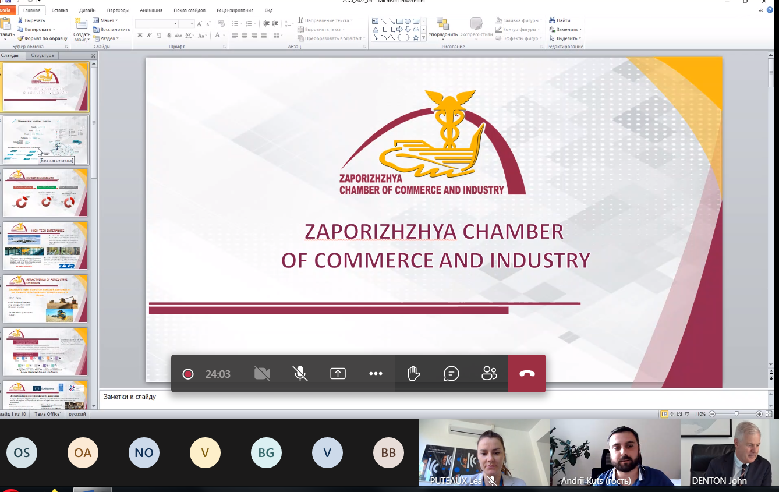The width and height of the screenshot is (779, 492).
Task: Click the bulleted list icon
Action: coord(235,24)
